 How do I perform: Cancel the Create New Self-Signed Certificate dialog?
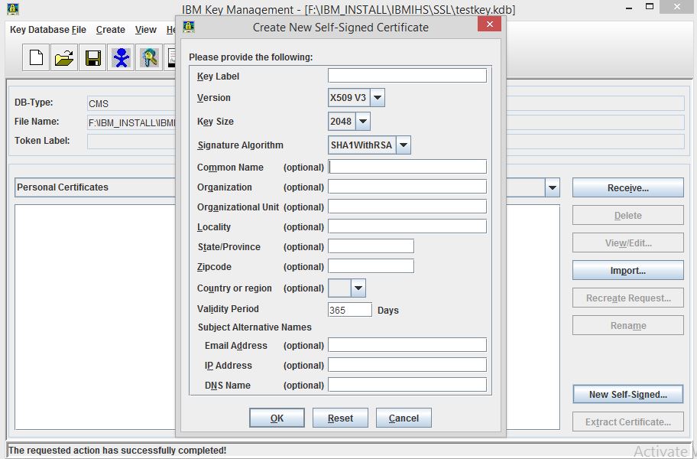coord(404,418)
